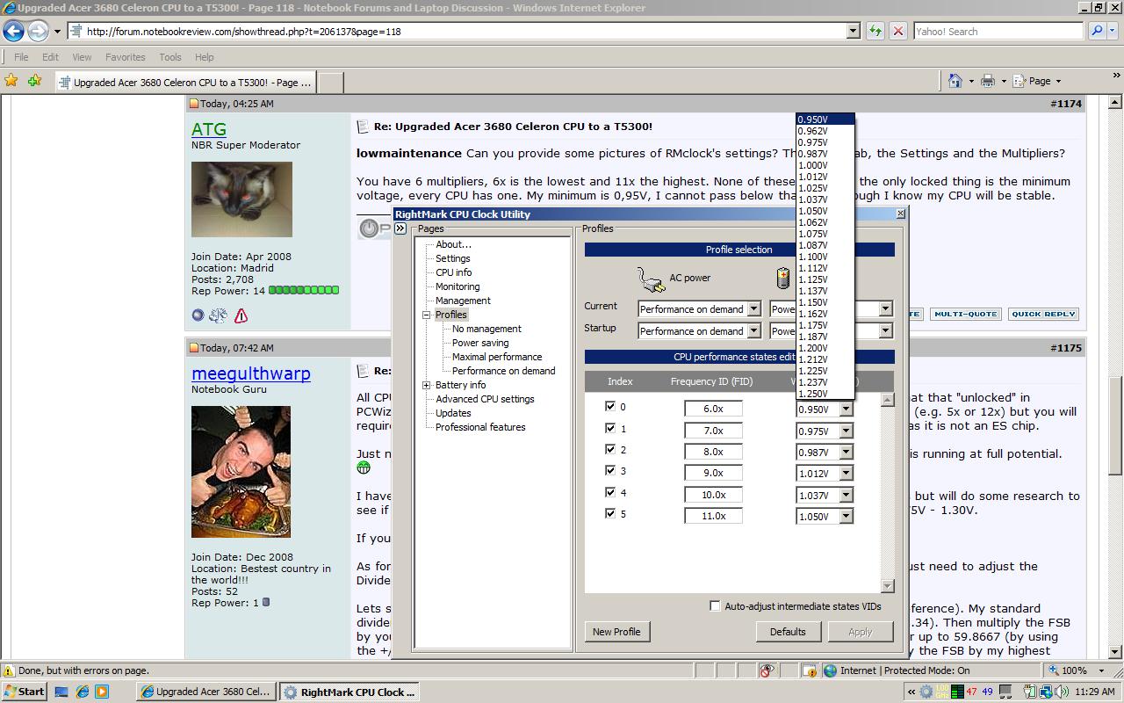Image resolution: width=1124 pixels, height=703 pixels.
Task: Select 1.250V in the voltage list
Action: [825, 394]
